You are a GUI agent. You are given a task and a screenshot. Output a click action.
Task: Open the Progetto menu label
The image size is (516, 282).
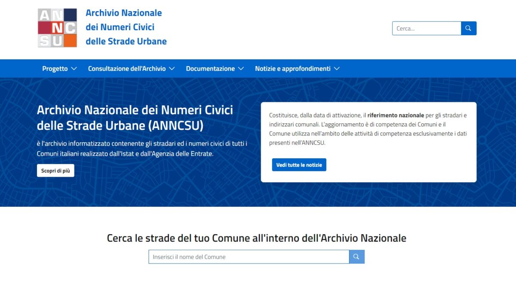coord(55,69)
